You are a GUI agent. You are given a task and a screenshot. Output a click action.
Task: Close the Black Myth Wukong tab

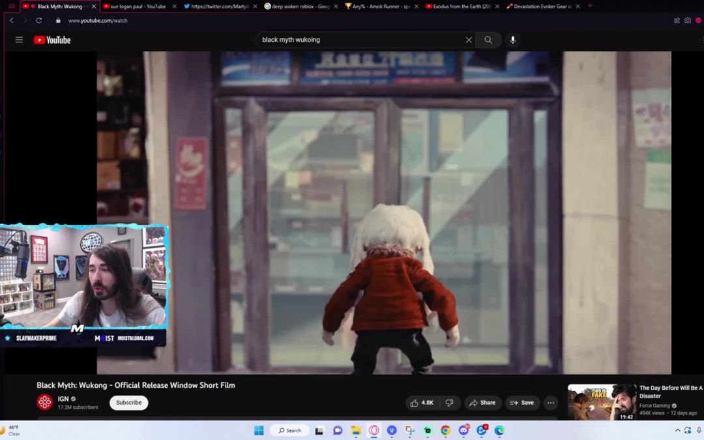pyautogui.click(x=93, y=7)
